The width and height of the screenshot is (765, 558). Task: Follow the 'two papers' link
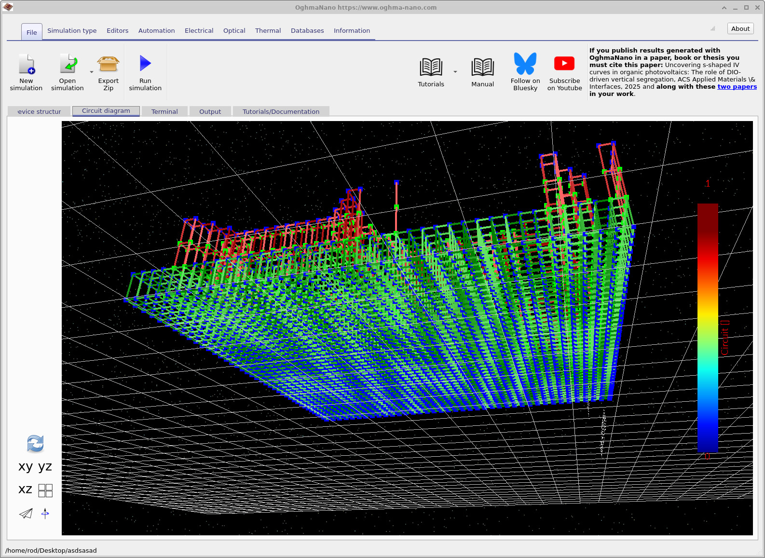point(737,87)
